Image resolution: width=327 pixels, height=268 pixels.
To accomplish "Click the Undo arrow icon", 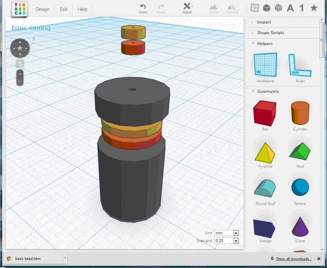I will pos(143,6).
